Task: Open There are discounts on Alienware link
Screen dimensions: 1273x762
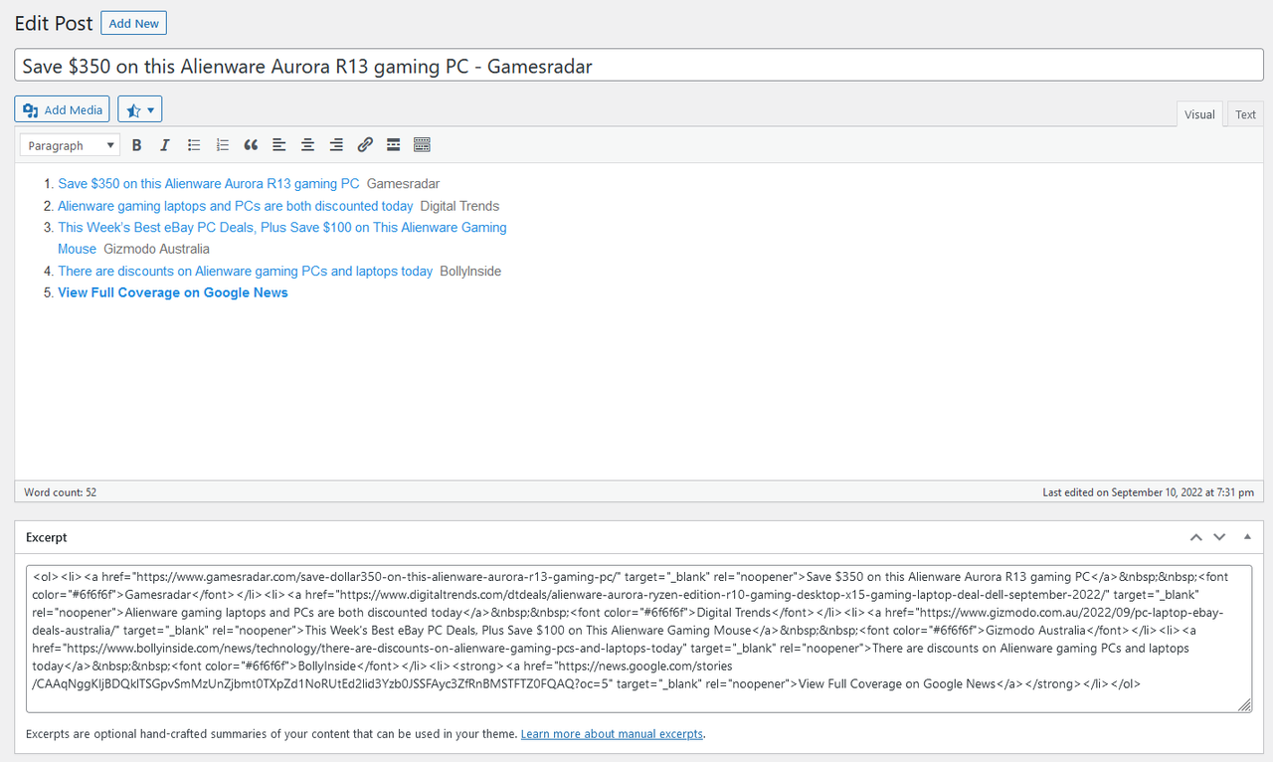Action: [246, 272]
